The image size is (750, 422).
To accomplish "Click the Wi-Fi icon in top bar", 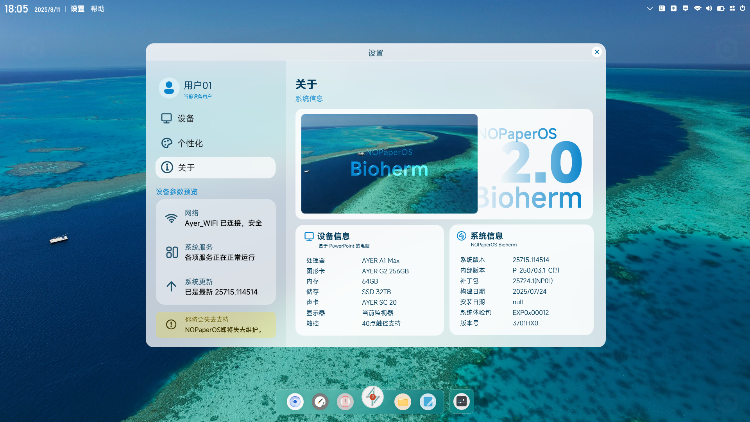I will point(697,9).
